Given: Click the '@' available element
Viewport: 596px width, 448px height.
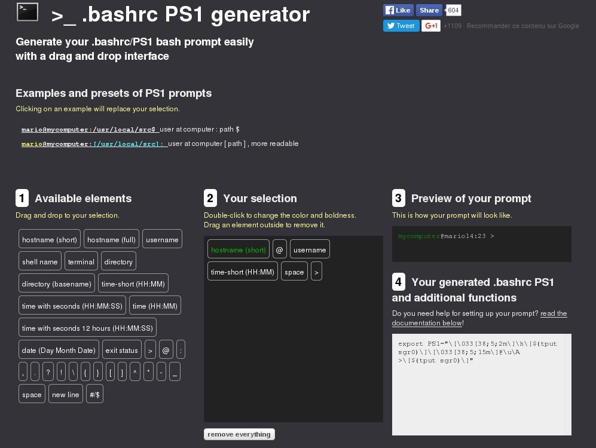Looking at the screenshot, I should pyautogui.click(x=166, y=351).
